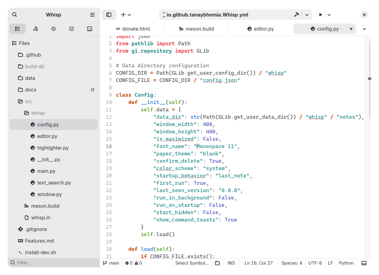Change encoding via UTF-8 button
This screenshot has height=275, width=379.
(x=315, y=263)
